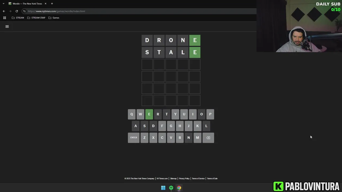Open the Terms of Sale link
Viewport: 342px width, 192px height.
click(x=212, y=178)
